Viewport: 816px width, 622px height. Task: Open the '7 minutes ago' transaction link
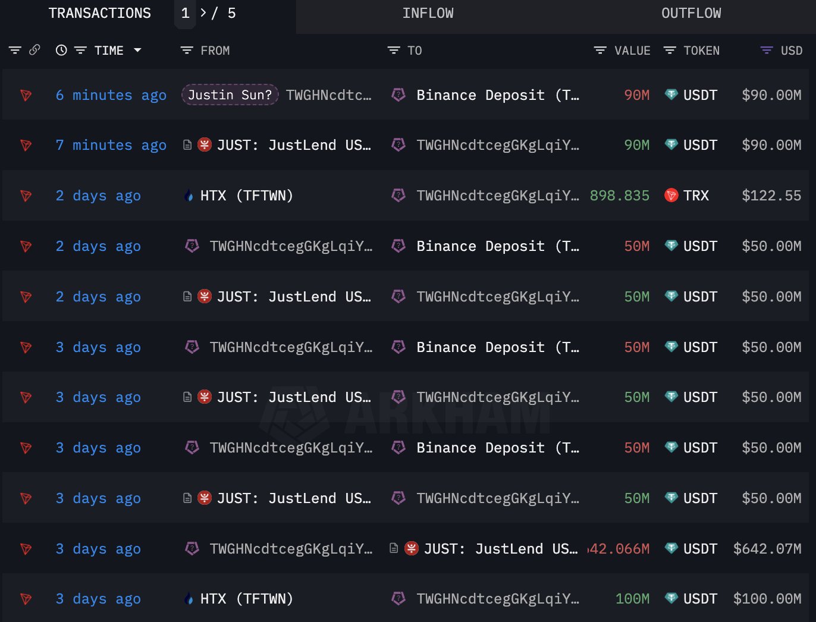click(x=111, y=145)
